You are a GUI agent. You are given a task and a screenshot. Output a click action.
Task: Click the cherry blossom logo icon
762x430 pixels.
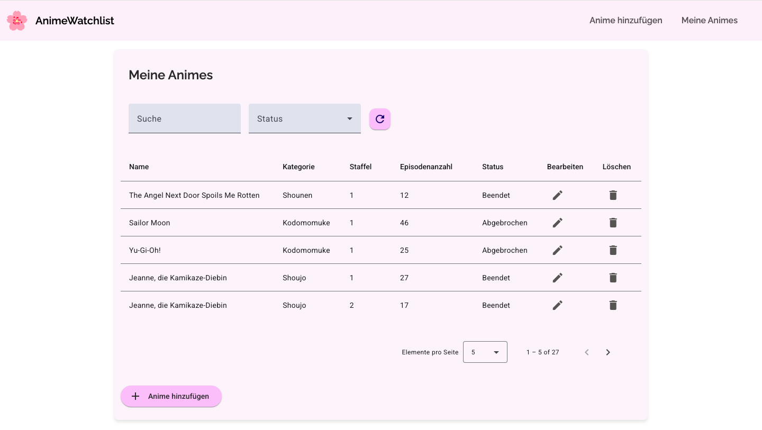(17, 21)
